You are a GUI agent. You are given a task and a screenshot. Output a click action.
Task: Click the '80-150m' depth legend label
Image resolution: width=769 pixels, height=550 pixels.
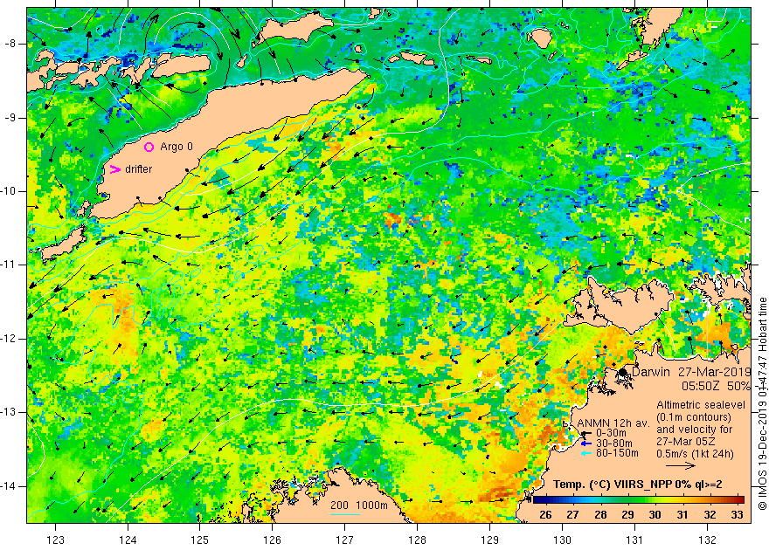[617, 453]
